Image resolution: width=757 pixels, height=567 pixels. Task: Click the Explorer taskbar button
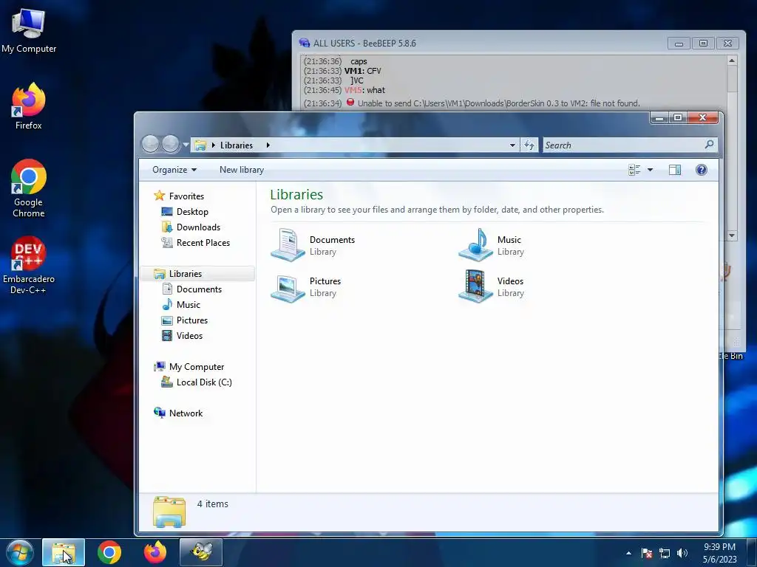64,552
